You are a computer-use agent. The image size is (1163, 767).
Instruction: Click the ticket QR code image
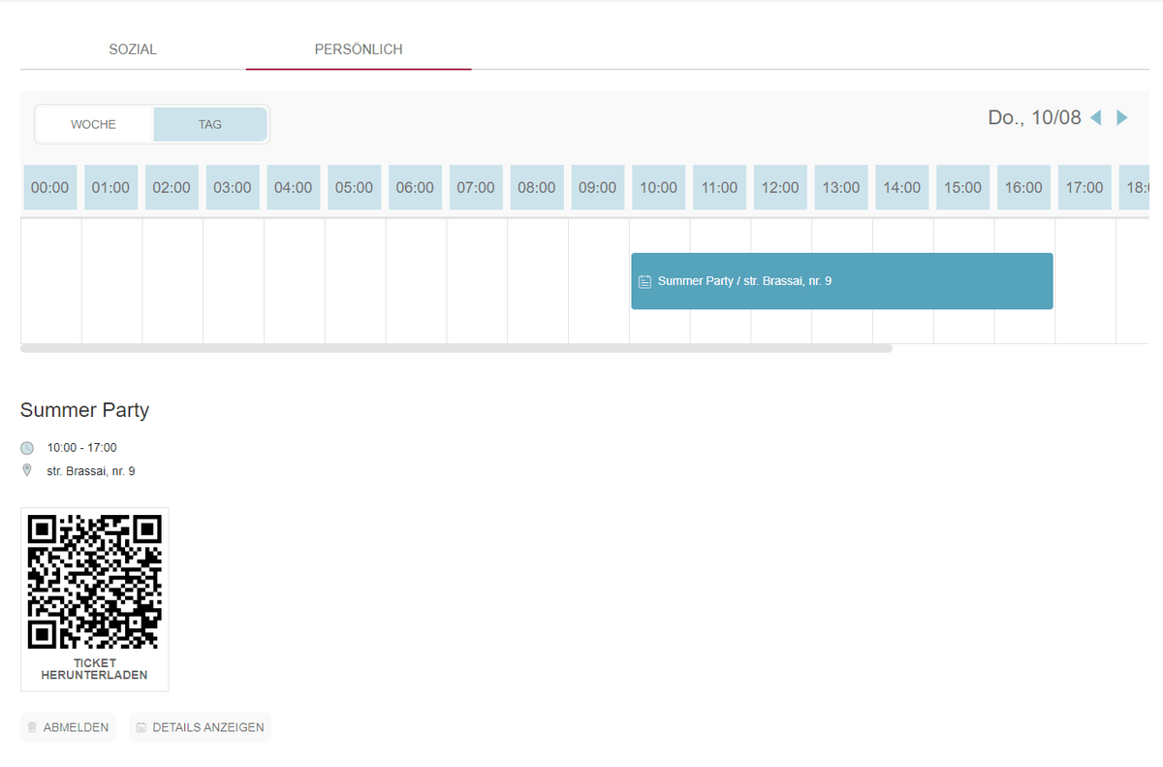[95, 581]
